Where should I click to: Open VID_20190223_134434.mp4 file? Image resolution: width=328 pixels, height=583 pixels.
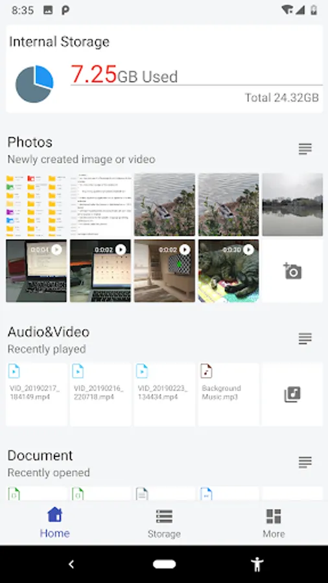pyautogui.click(x=165, y=394)
